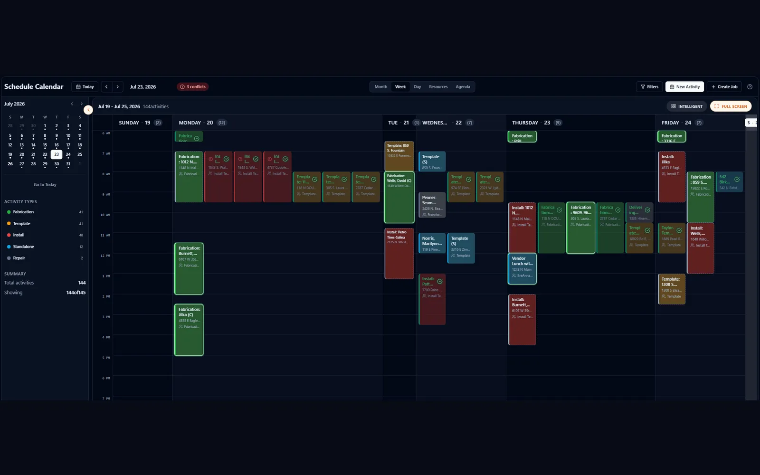Show next month in mini calendar
The image size is (760, 475).
click(x=82, y=104)
